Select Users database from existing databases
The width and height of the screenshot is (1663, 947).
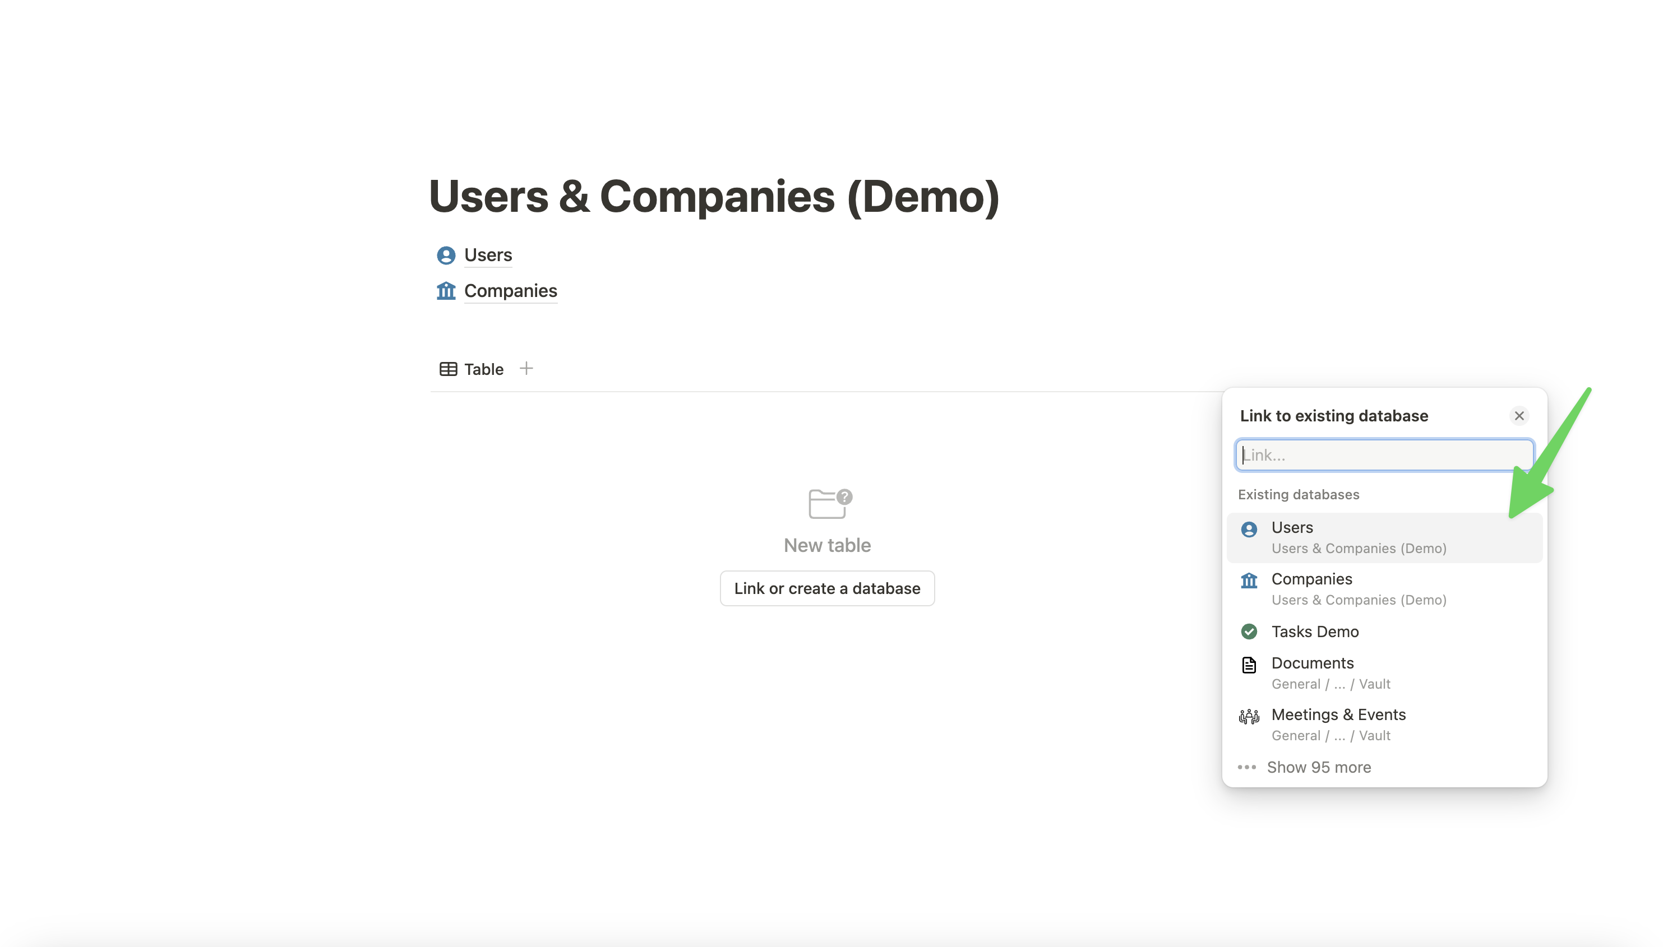[x=1384, y=537]
